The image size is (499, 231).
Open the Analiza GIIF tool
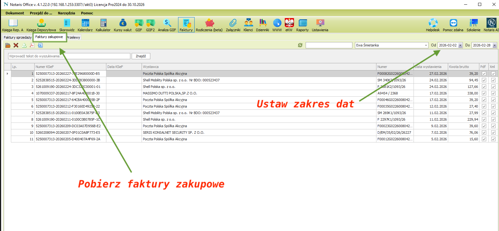click(167, 25)
